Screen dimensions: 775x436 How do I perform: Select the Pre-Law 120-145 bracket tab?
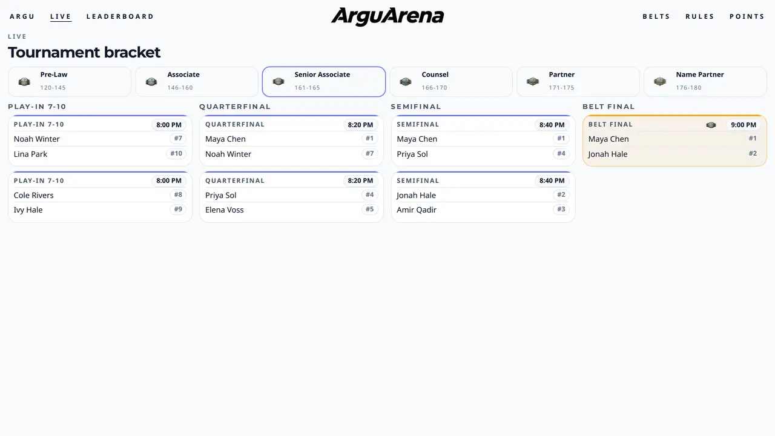(70, 82)
